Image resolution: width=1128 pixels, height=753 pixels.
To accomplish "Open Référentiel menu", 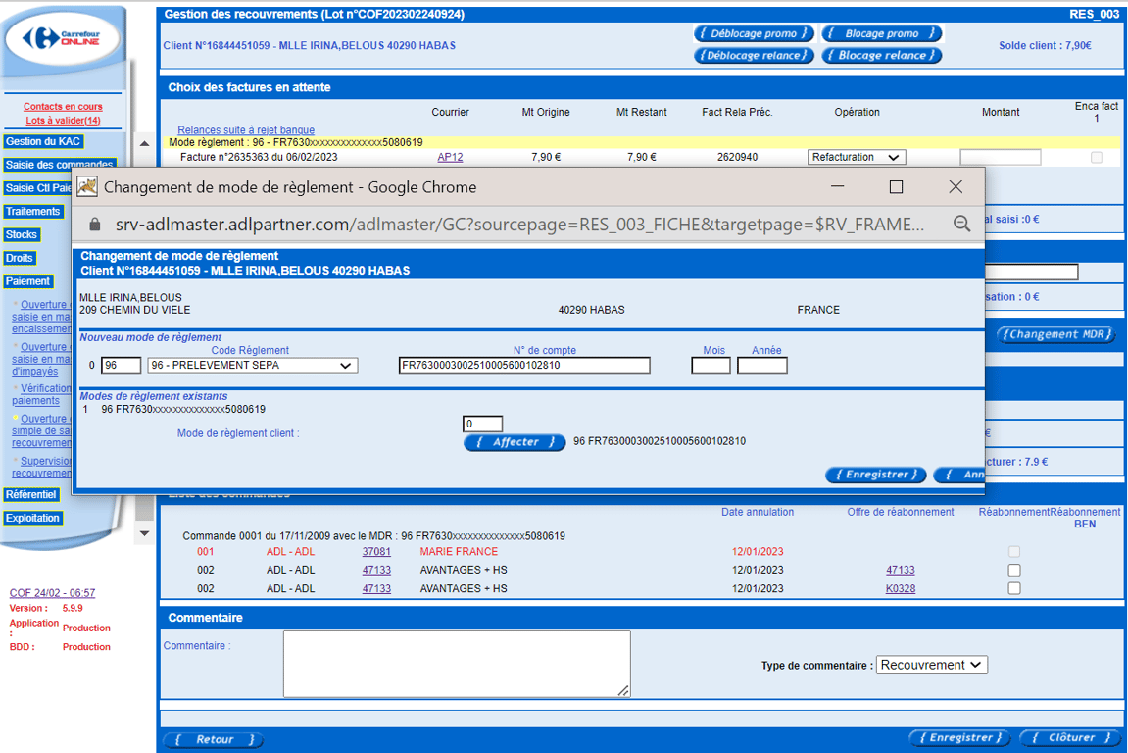I will (x=31, y=494).
